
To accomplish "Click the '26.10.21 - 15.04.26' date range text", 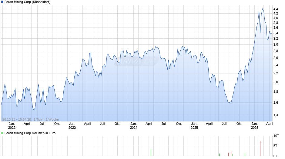I will [x=17, y=119].
